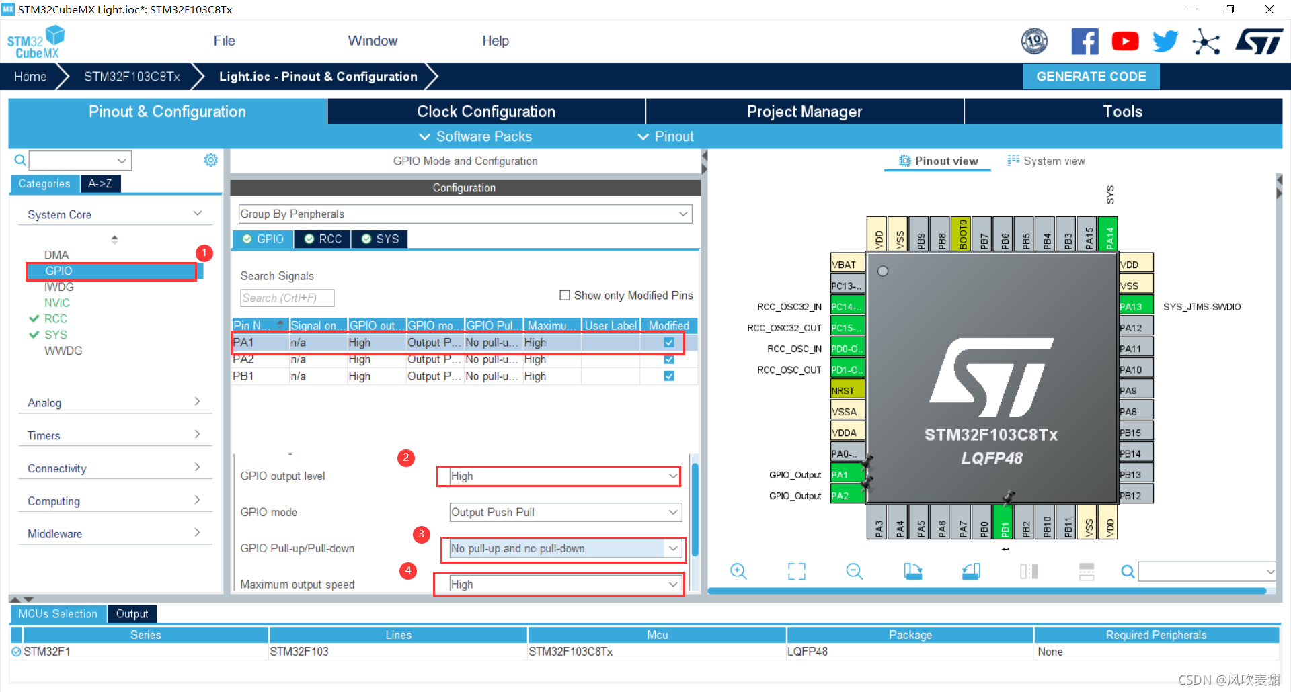Click the BOOT0 pin on chip
The width and height of the screenshot is (1291, 692).
click(962, 234)
